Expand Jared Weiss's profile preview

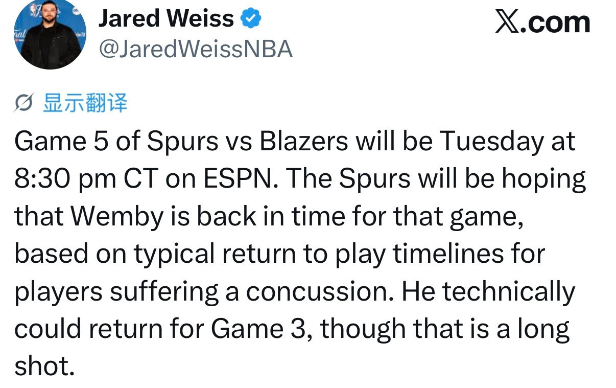click(50, 34)
